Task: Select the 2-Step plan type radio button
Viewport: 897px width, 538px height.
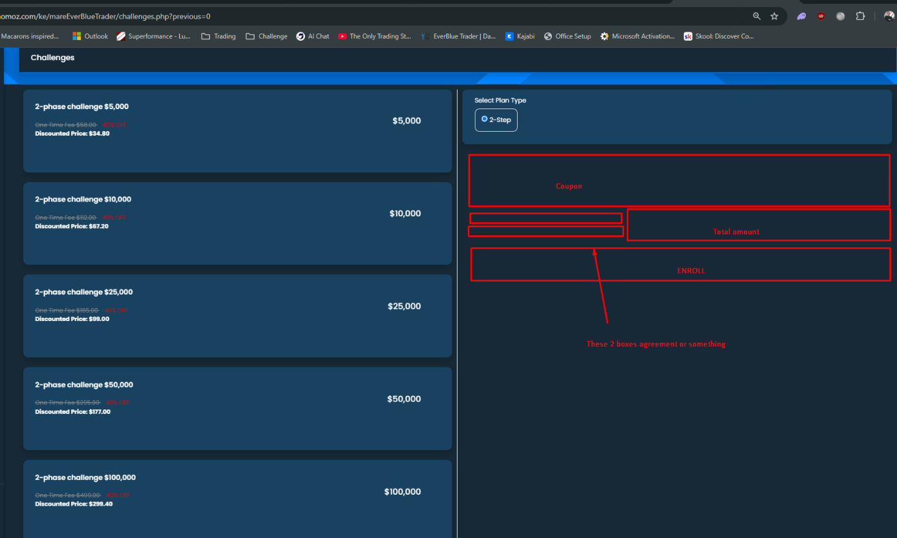Action: pyautogui.click(x=485, y=119)
